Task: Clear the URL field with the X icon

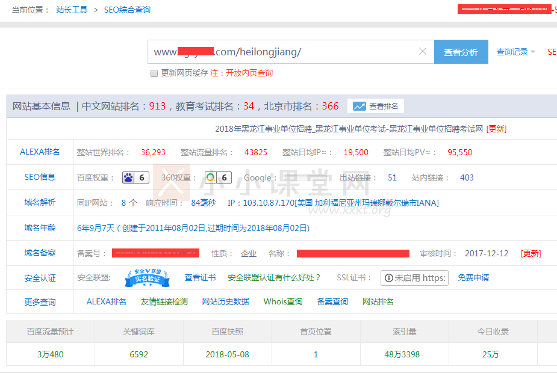Action: click(x=422, y=52)
